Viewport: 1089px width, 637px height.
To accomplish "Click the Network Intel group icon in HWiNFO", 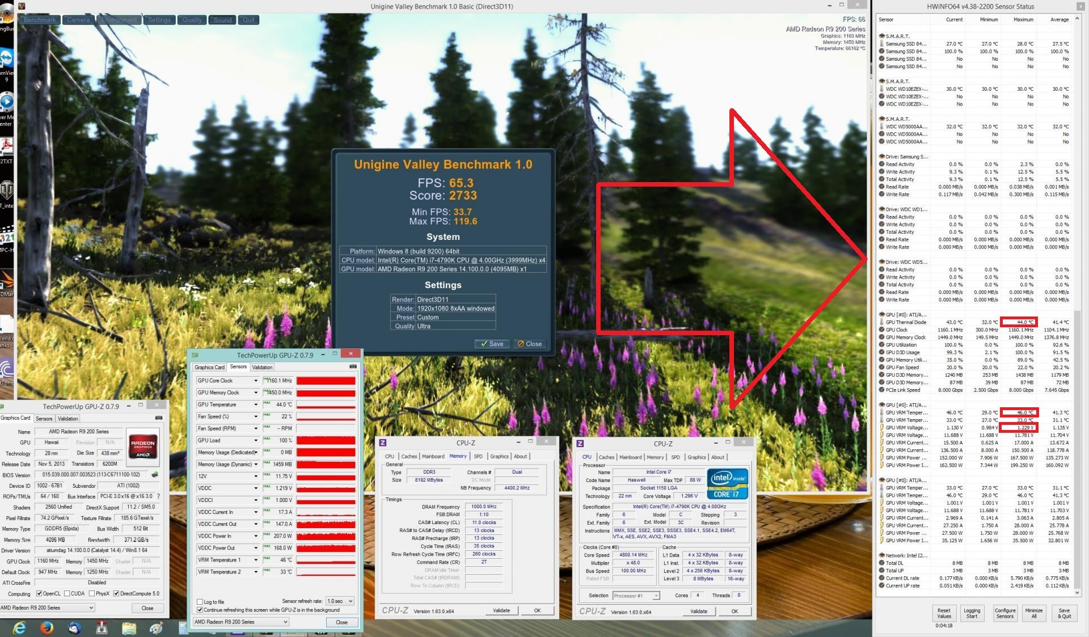I will point(881,555).
